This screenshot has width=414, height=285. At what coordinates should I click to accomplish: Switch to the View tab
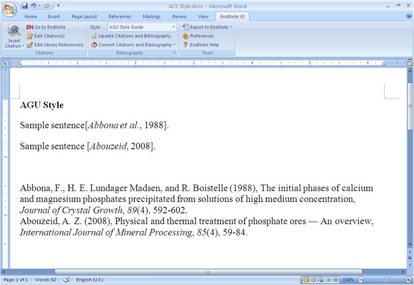click(203, 17)
